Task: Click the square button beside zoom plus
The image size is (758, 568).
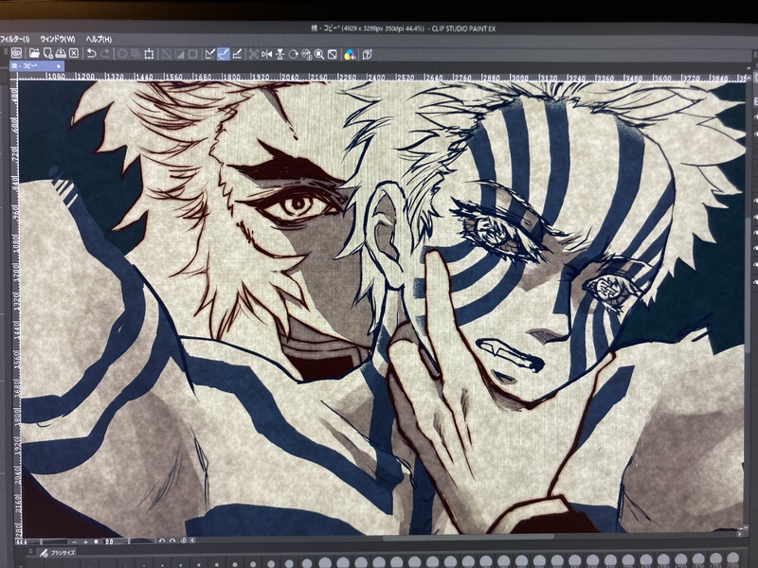Action: point(97,541)
